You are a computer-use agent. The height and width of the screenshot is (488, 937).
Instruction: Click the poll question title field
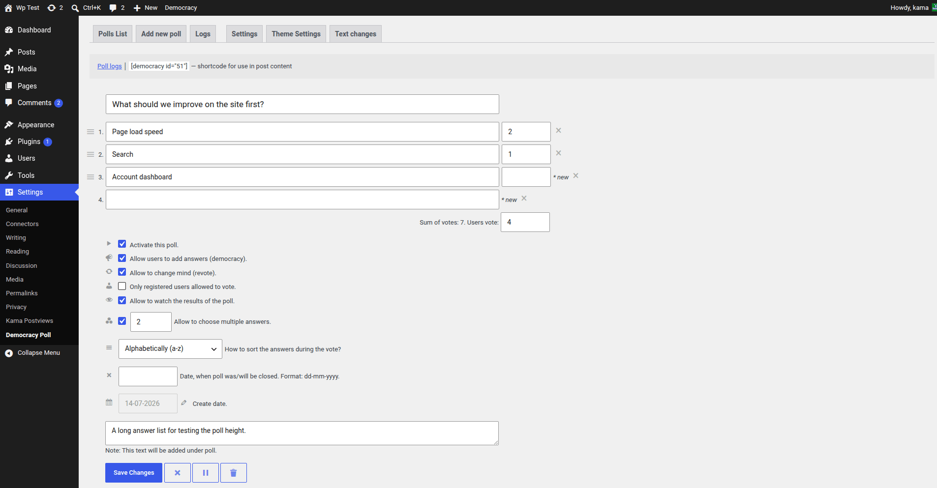[302, 104]
